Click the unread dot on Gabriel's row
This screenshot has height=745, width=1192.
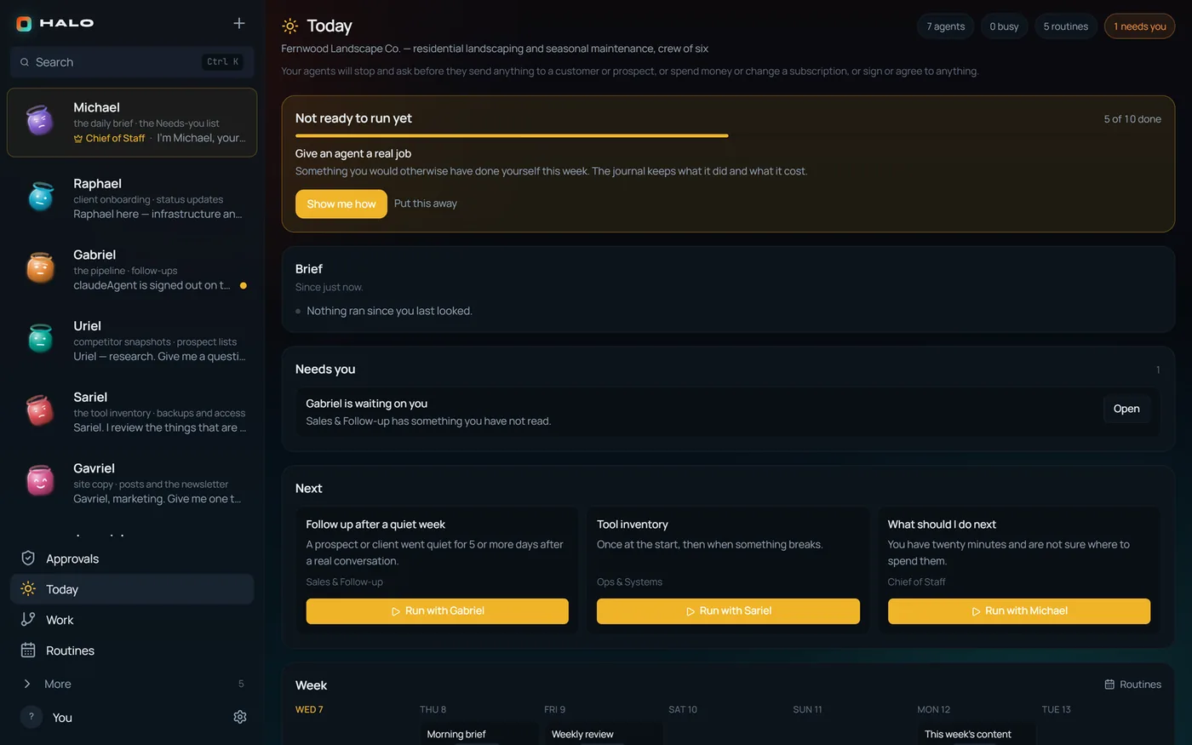pyautogui.click(x=244, y=285)
